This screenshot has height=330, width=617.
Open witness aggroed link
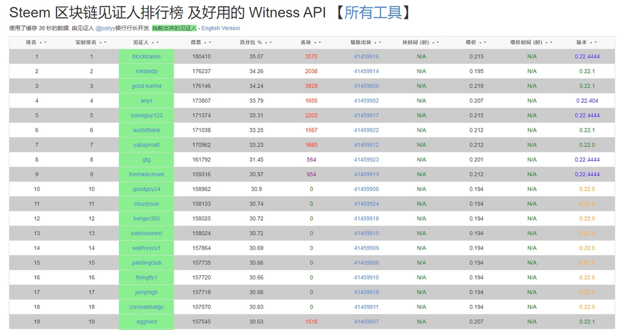146,322
